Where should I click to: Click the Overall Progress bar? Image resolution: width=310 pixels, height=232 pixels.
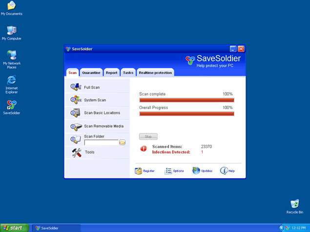tap(186, 114)
